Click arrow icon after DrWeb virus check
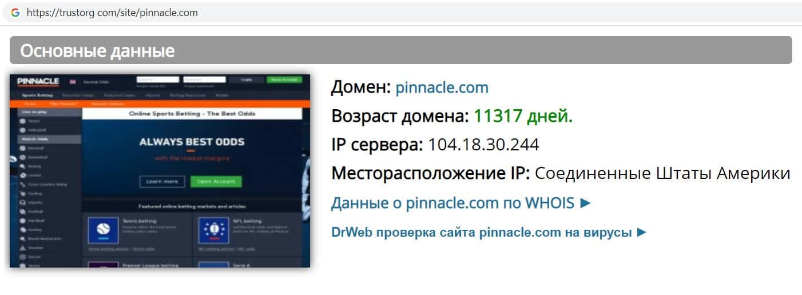 pyautogui.click(x=641, y=232)
